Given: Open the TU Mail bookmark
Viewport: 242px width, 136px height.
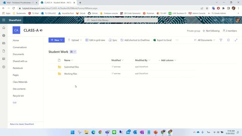Looking at the screenshot, I should [34, 14].
